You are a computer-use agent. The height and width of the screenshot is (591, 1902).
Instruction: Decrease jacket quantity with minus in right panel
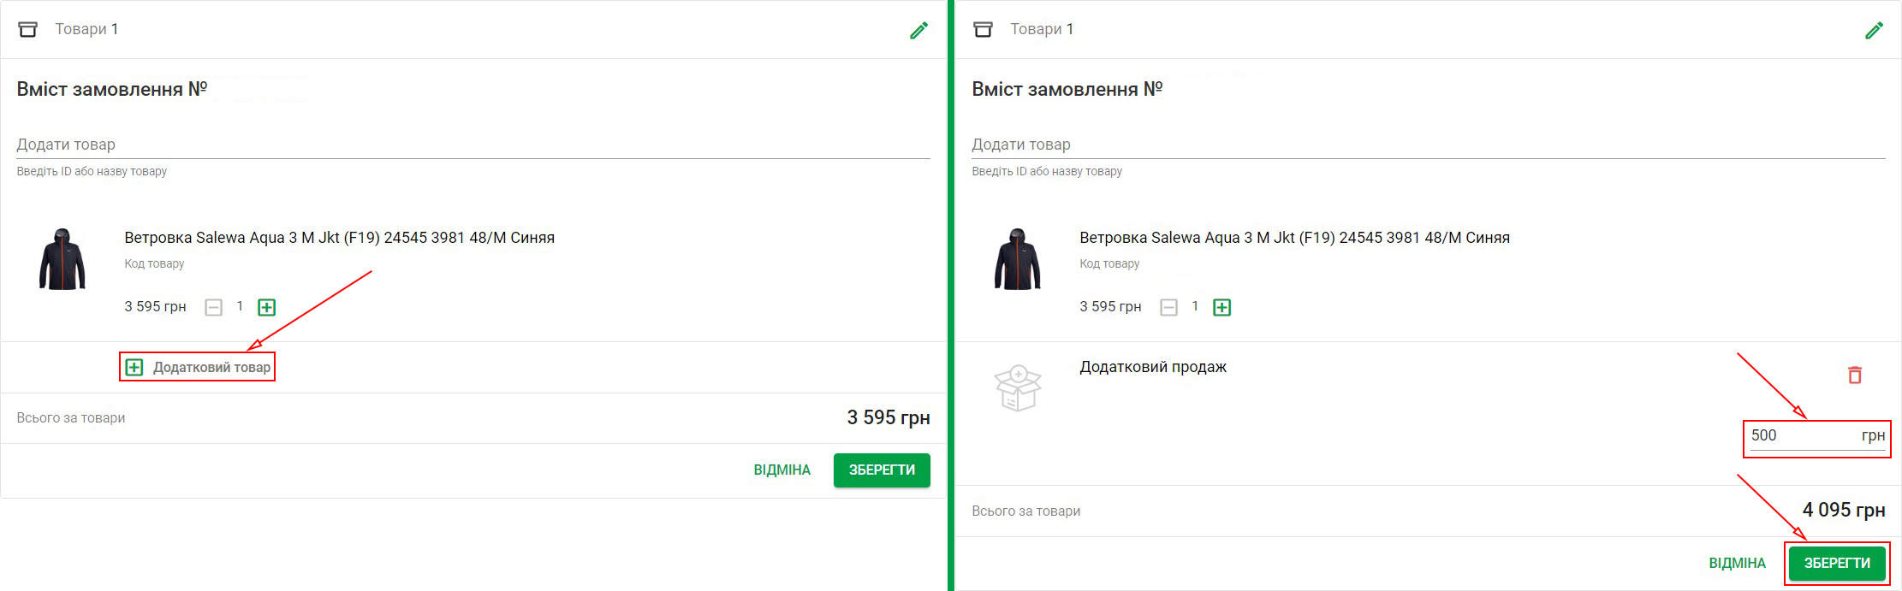coord(1169,307)
